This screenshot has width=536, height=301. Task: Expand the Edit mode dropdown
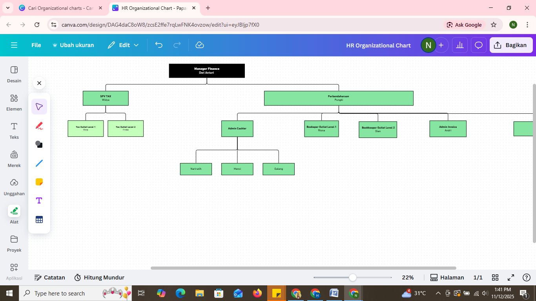(124, 45)
